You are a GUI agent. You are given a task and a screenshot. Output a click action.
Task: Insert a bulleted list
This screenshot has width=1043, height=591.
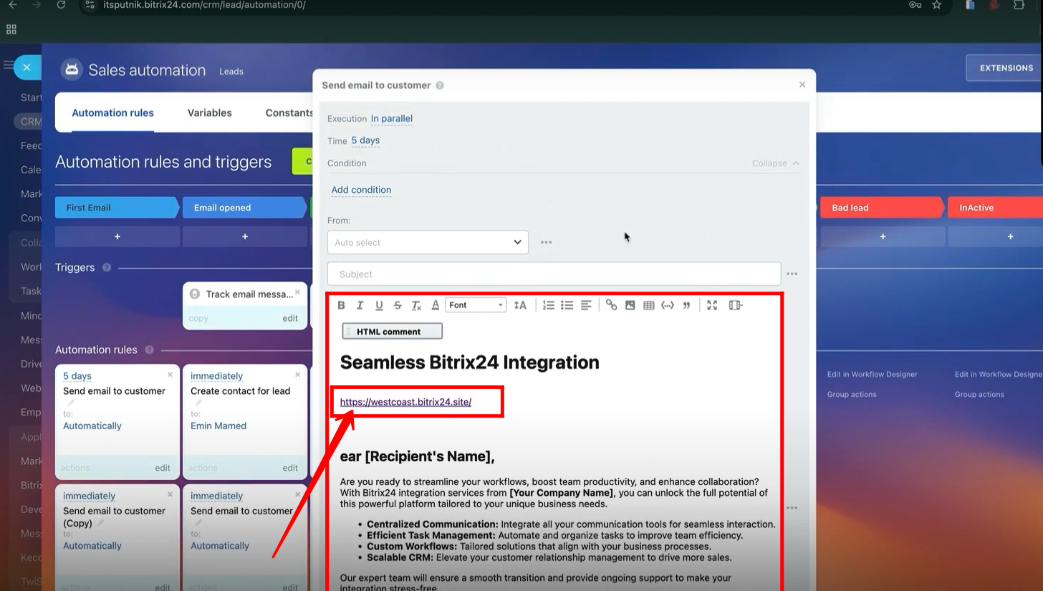pyautogui.click(x=567, y=305)
